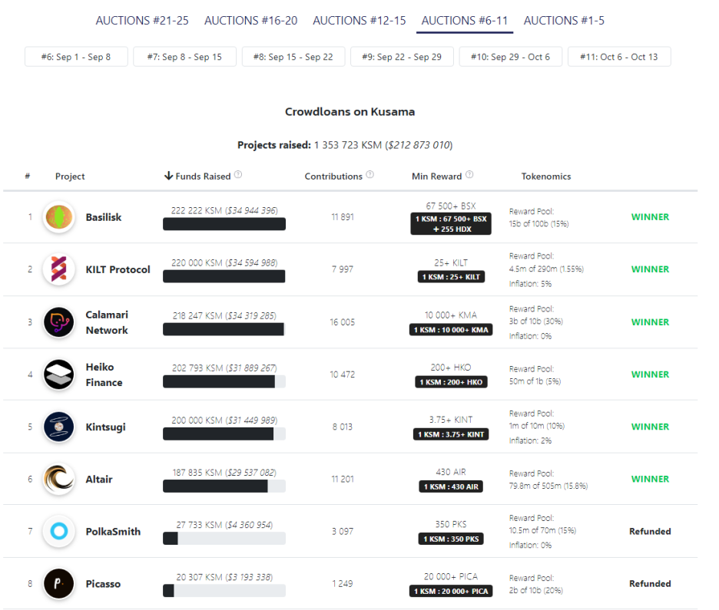
Task: Switch to the Auctions #21-25 tab
Action: (142, 21)
